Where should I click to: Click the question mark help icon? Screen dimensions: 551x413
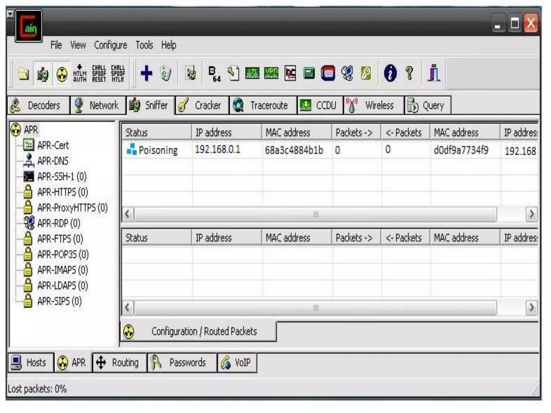tap(409, 73)
